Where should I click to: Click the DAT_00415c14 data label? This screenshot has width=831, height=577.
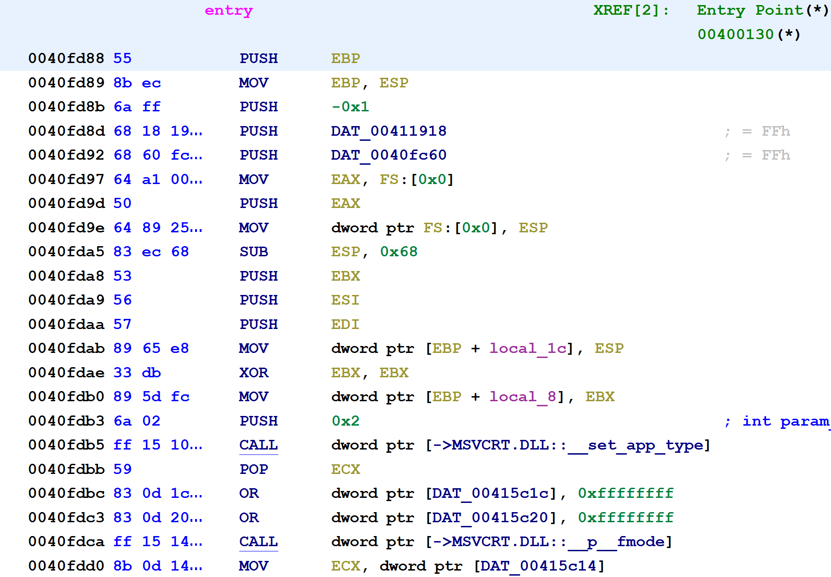538,565
